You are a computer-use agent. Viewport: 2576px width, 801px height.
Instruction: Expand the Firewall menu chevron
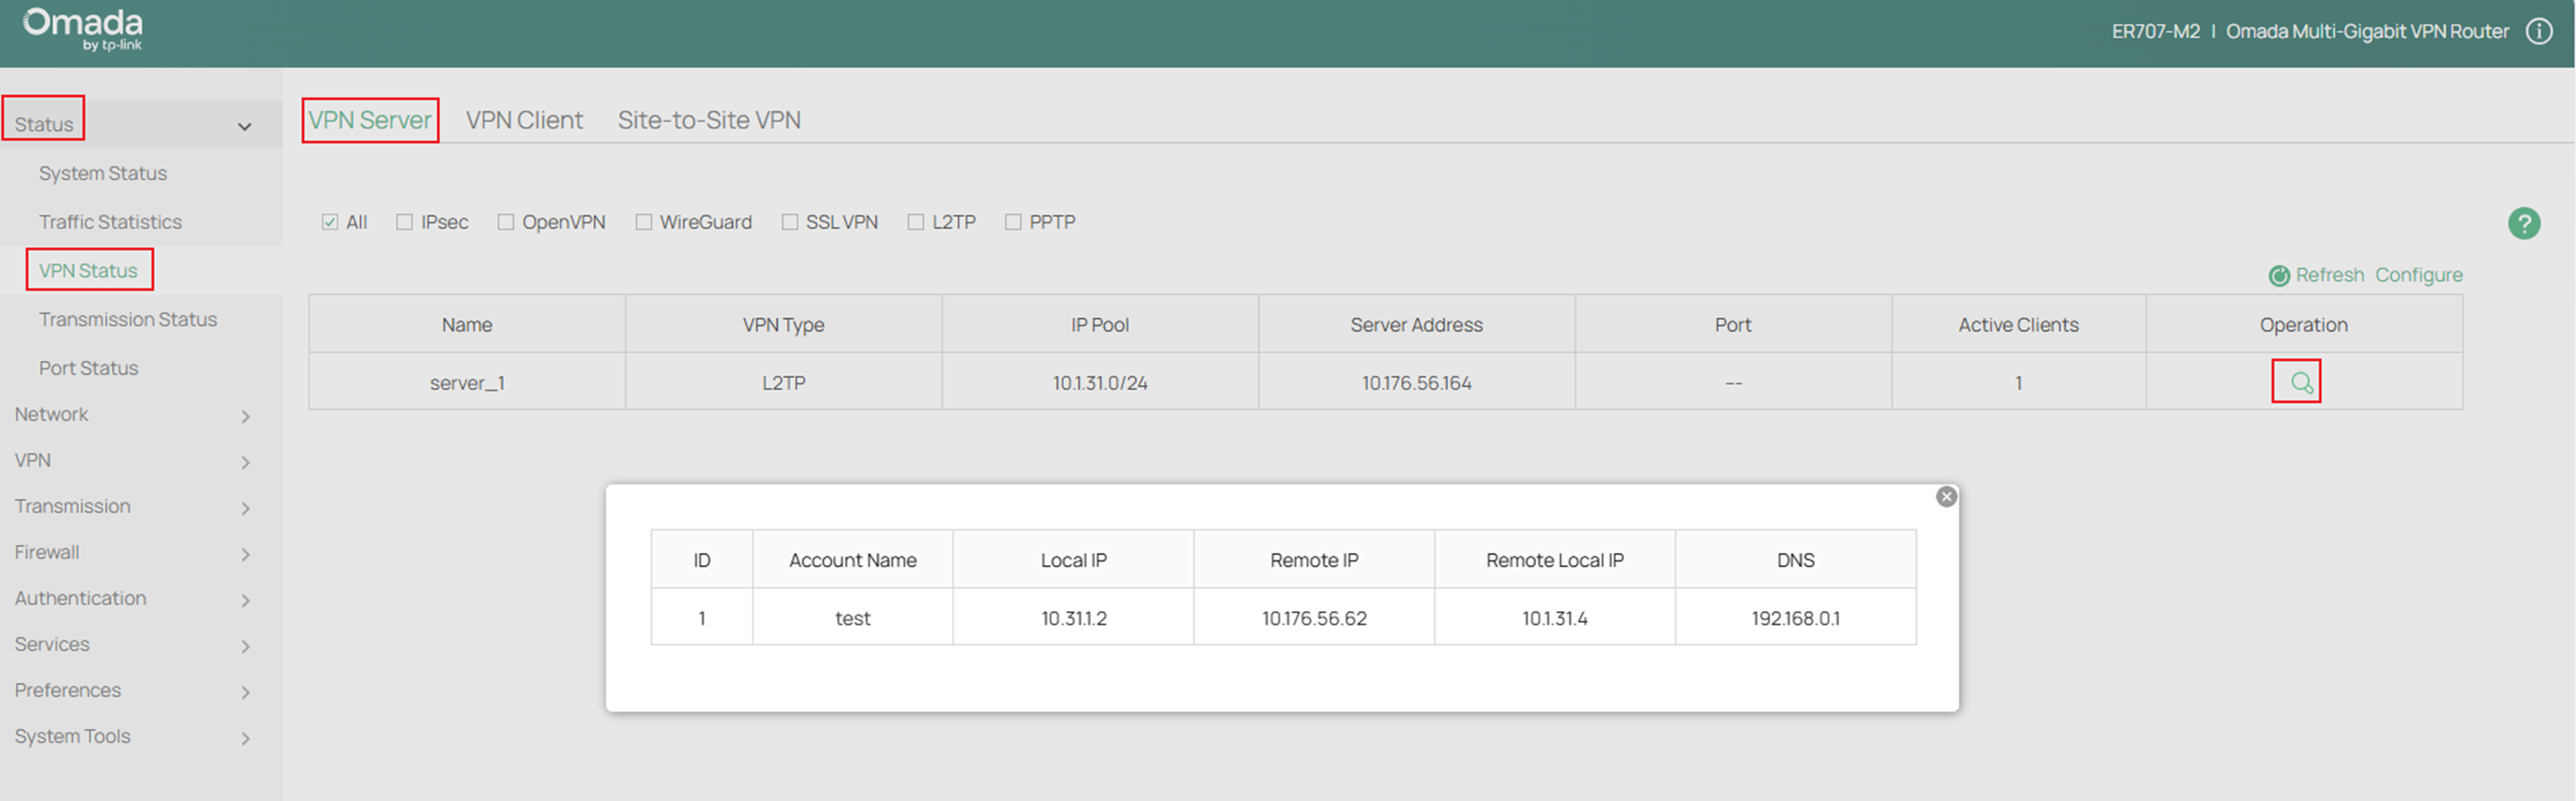246,554
